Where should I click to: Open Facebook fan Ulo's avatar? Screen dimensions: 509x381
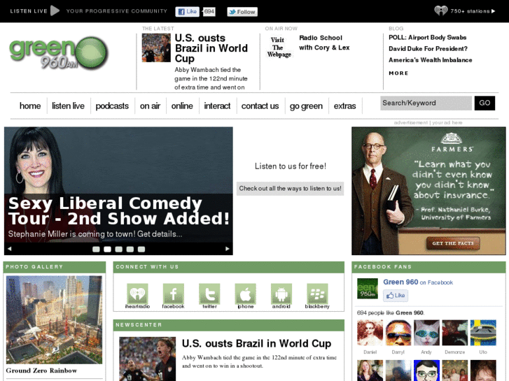pos(483,333)
